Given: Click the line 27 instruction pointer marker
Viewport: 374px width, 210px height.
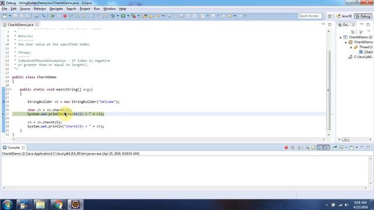Looking at the screenshot, I should pyautogui.click(x=3, y=114).
